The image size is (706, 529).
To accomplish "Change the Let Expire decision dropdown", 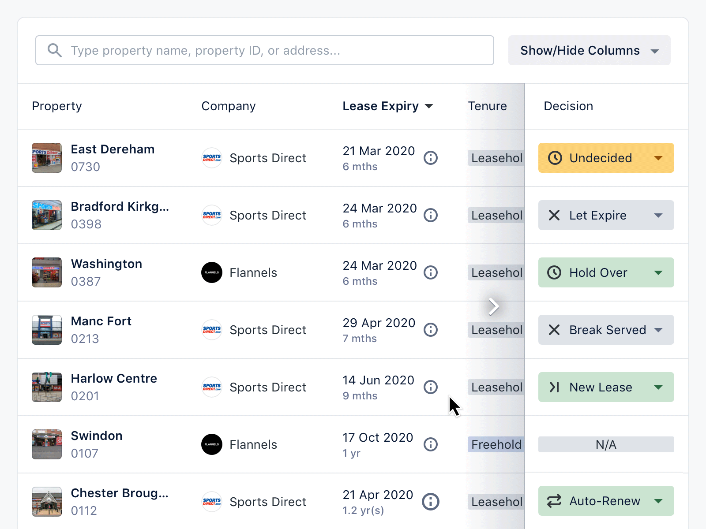I will [606, 215].
